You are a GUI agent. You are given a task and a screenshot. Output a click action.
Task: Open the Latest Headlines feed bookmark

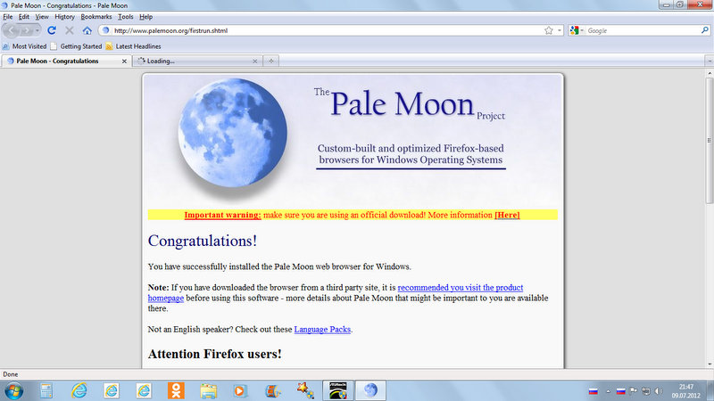click(133, 46)
